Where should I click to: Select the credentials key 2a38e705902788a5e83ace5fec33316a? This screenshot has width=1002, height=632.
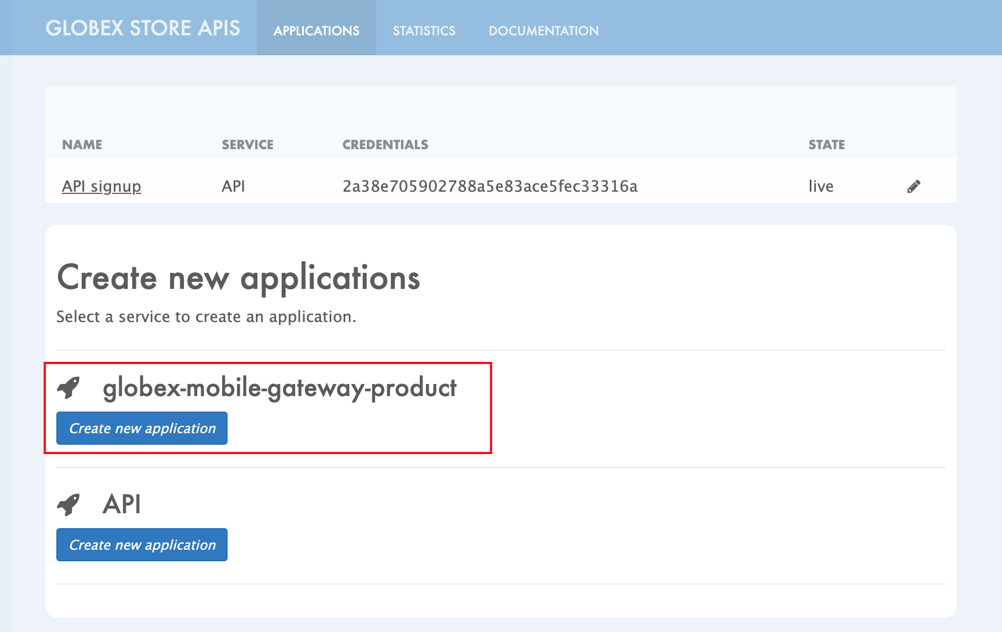(x=490, y=186)
